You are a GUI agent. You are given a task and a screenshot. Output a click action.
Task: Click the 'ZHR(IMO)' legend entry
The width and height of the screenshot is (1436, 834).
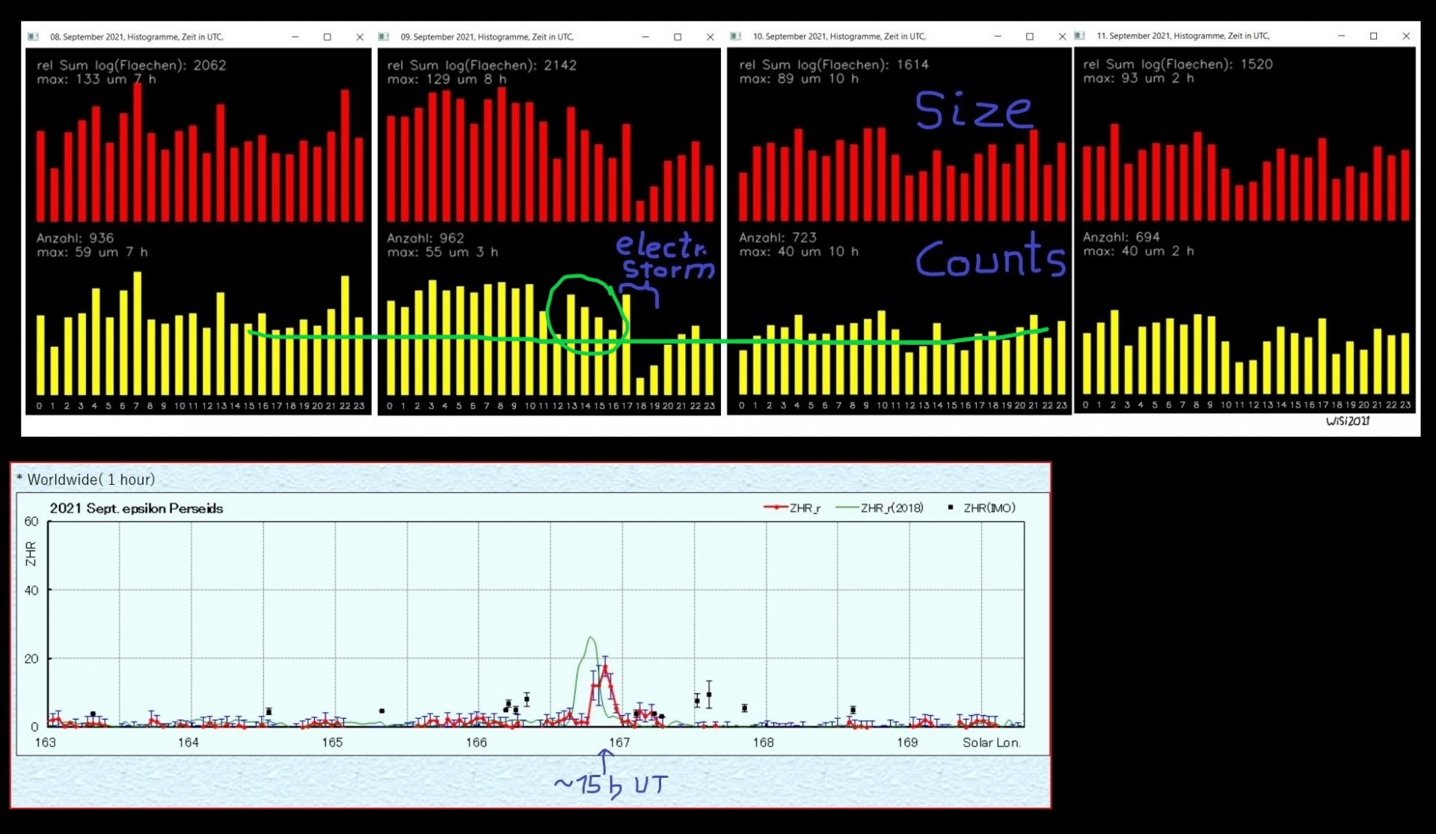tap(981, 508)
